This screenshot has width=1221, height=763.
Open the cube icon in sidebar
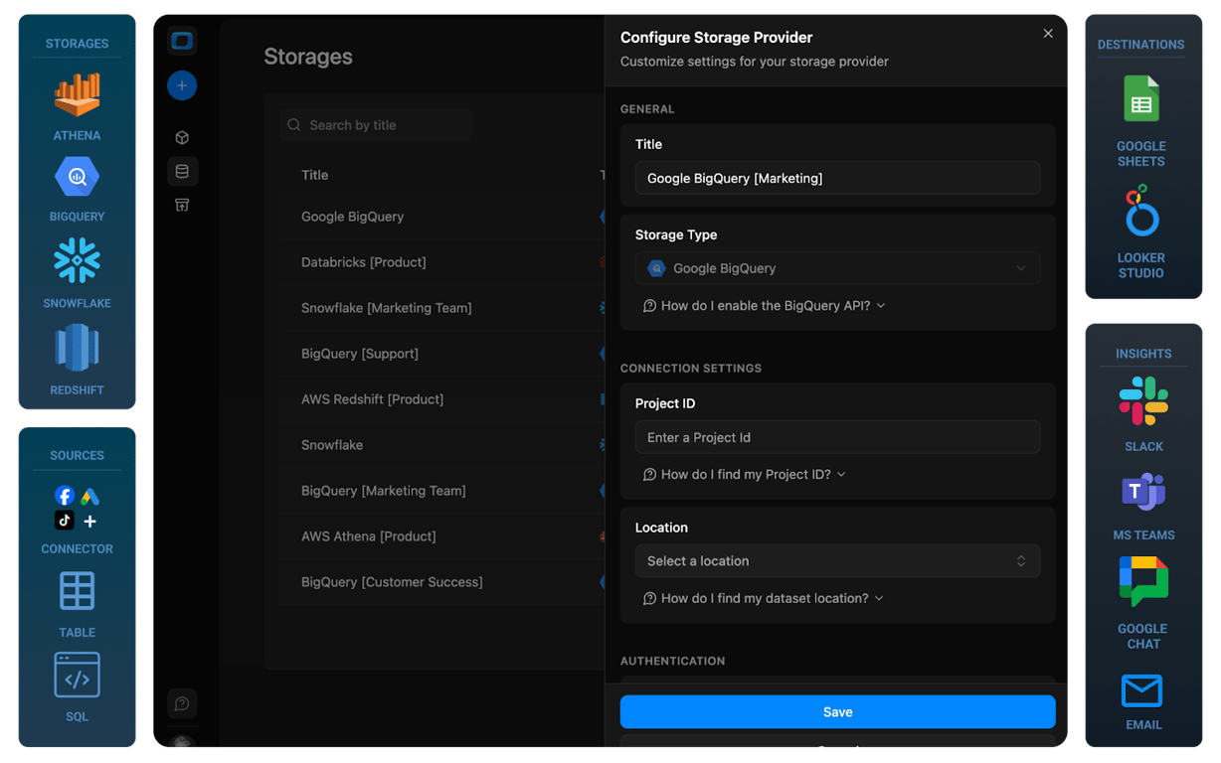point(182,138)
